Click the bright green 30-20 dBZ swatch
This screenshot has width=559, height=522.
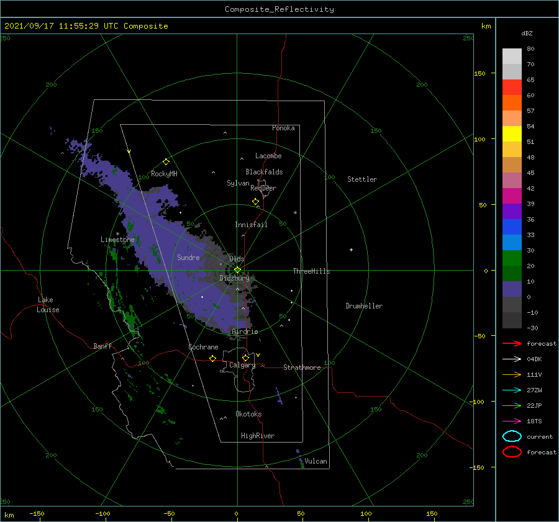512,258
